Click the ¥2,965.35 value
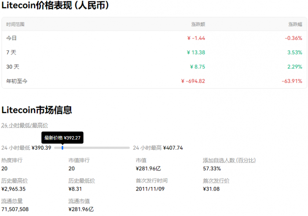Viewport: 308px width, 216px height. (14, 189)
